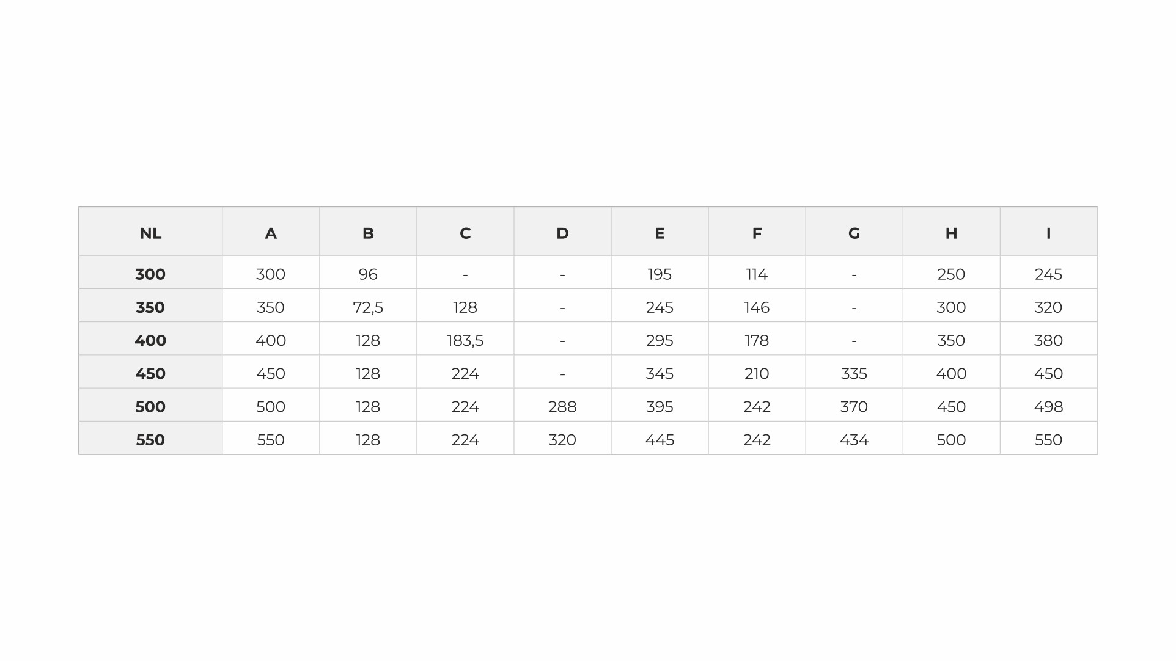Click the NL column header cell
1176x661 pixels.
(x=150, y=233)
